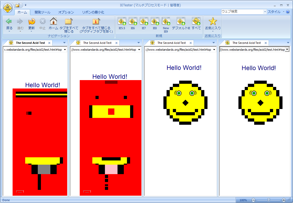293x203 pixels.
Task: Open a new IE5.5 tab
Action: (x=122, y=24)
